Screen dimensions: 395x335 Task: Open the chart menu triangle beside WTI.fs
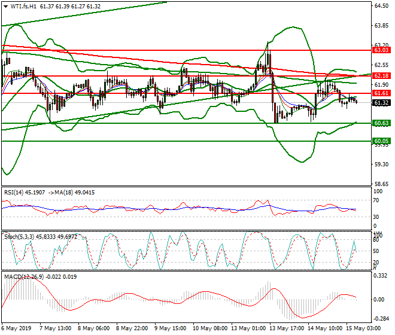6,7
